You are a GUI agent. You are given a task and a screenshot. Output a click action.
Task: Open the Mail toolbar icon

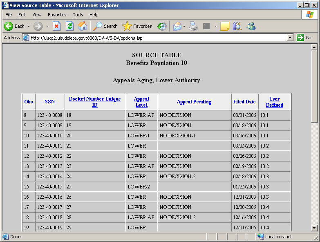click(177, 26)
